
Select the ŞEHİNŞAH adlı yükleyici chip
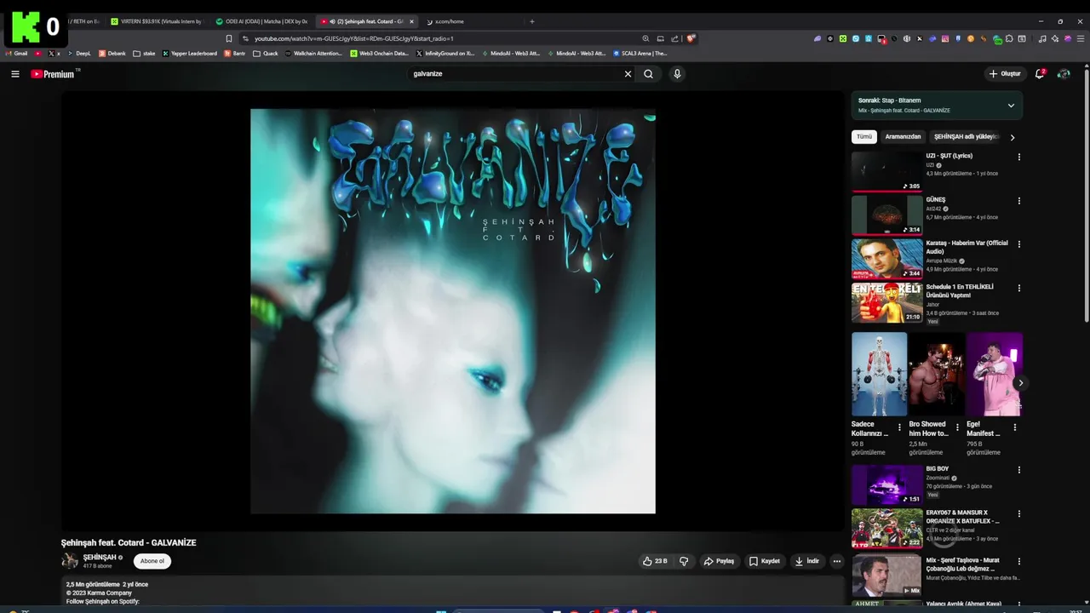(966, 137)
